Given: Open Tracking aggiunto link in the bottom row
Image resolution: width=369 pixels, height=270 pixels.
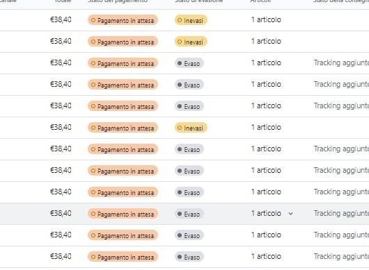Looking at the screenshot, I should [341, 256].
